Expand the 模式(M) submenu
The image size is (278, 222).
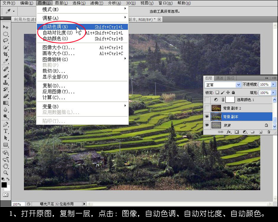(82, 9)
